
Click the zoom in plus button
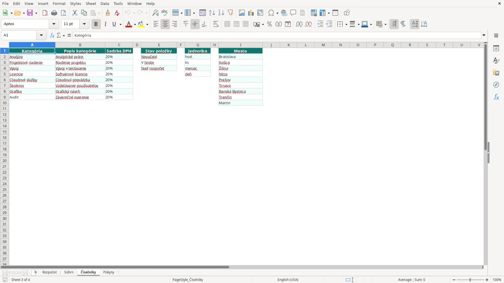487,280
